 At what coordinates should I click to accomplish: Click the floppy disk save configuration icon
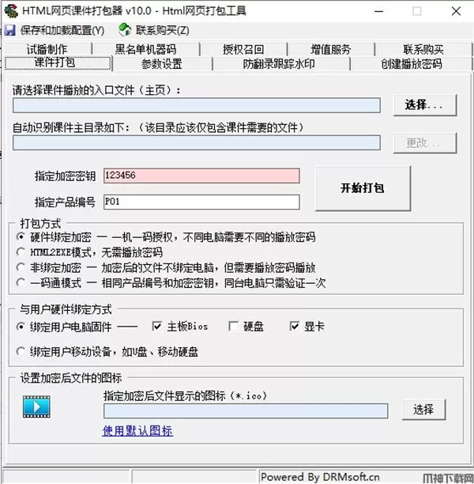tap(9, 30)
